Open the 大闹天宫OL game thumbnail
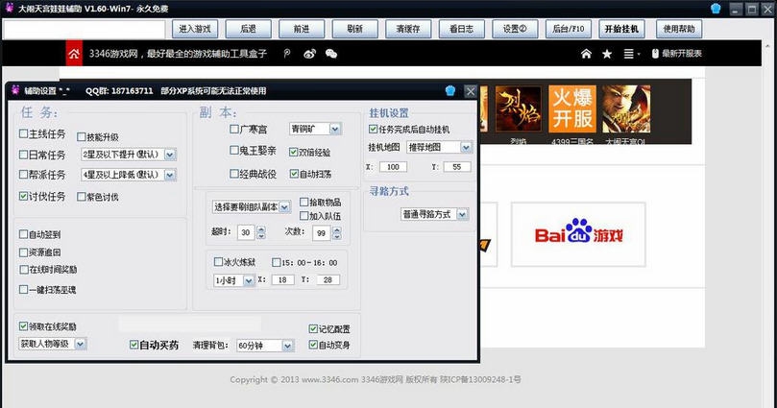 [626, 108]
